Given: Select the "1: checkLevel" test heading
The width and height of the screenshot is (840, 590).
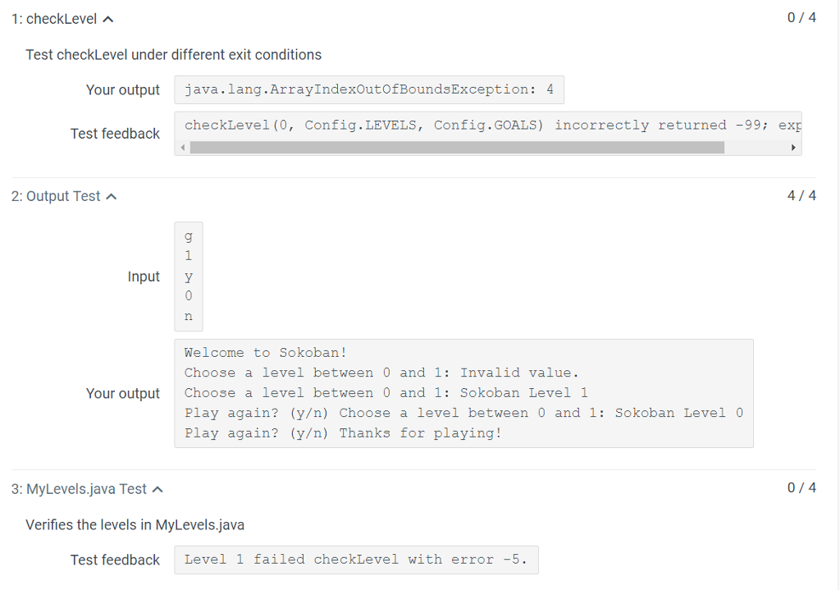Looking at the screenshot, I should coord(53,17).
